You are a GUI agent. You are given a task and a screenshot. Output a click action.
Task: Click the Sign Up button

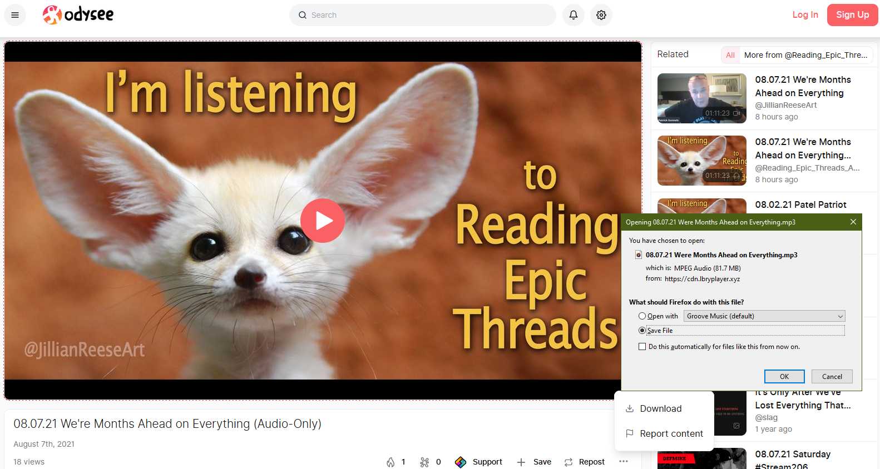(x=852, y=15)
